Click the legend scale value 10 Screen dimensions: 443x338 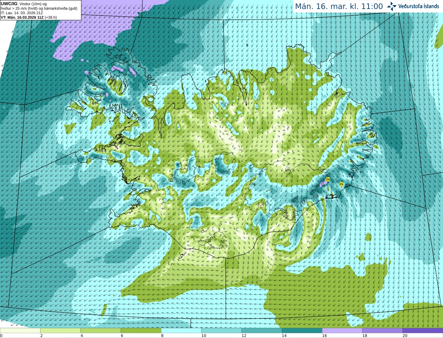pyautogui.click(x=204, y=336)
